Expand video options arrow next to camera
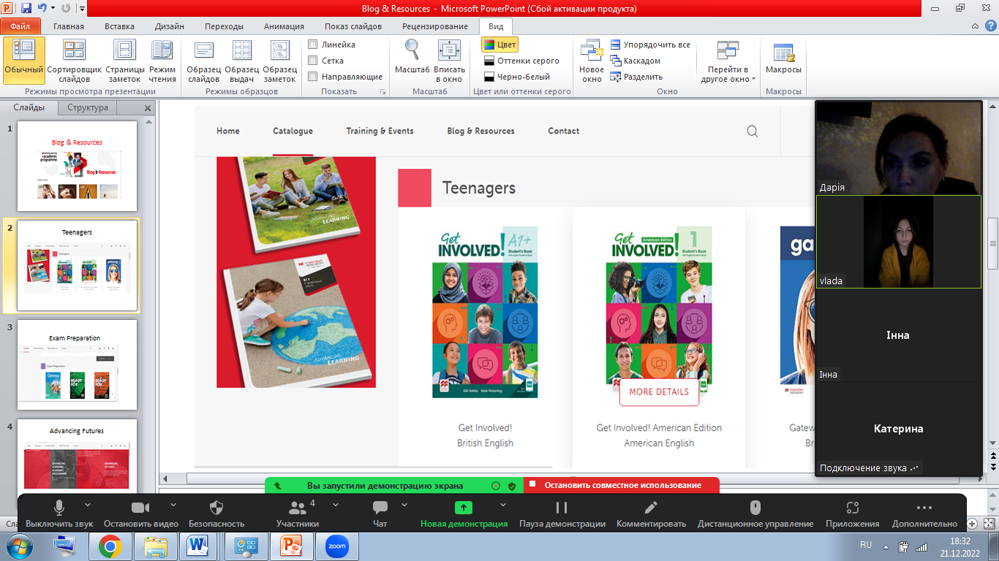The image size is (999, 561). (x=173, y=505)
